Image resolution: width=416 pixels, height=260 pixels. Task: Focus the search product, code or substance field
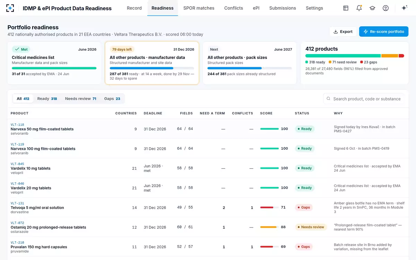click(364, 99)
